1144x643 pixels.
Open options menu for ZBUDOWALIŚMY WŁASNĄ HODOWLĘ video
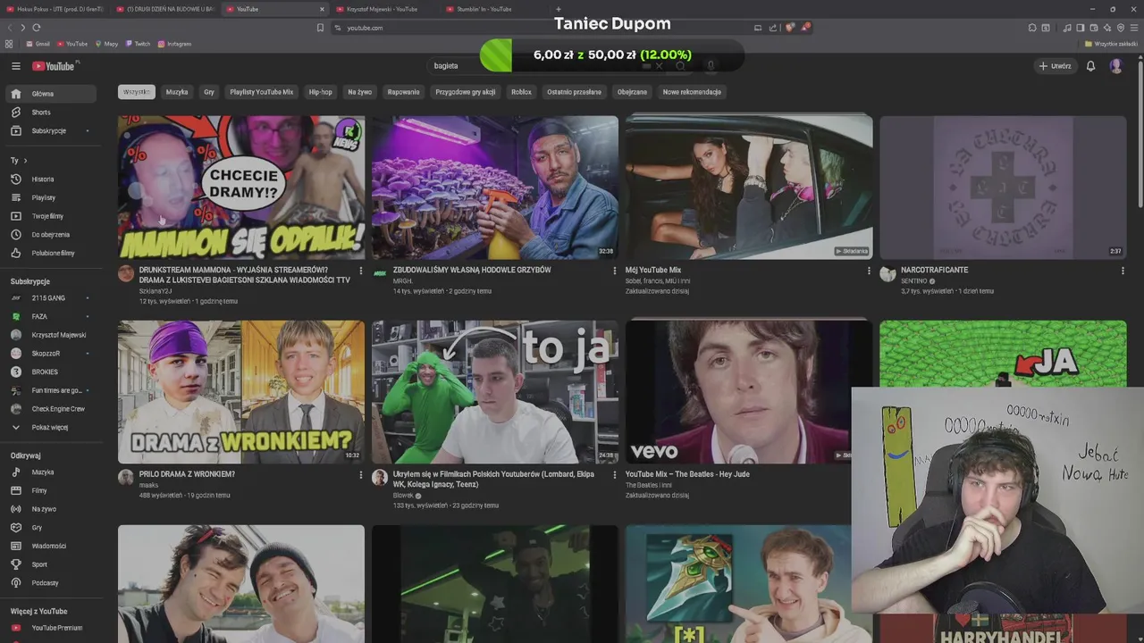615,271
